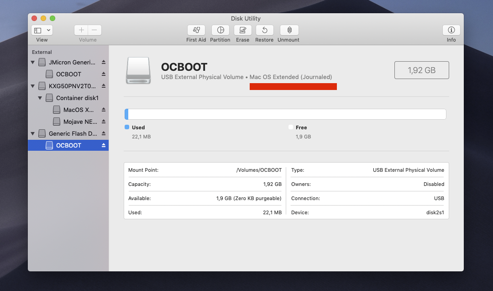Select OCBOOT under Generic Flash Disk
This screenshot has height=291, width=493.
pos(68,145)
